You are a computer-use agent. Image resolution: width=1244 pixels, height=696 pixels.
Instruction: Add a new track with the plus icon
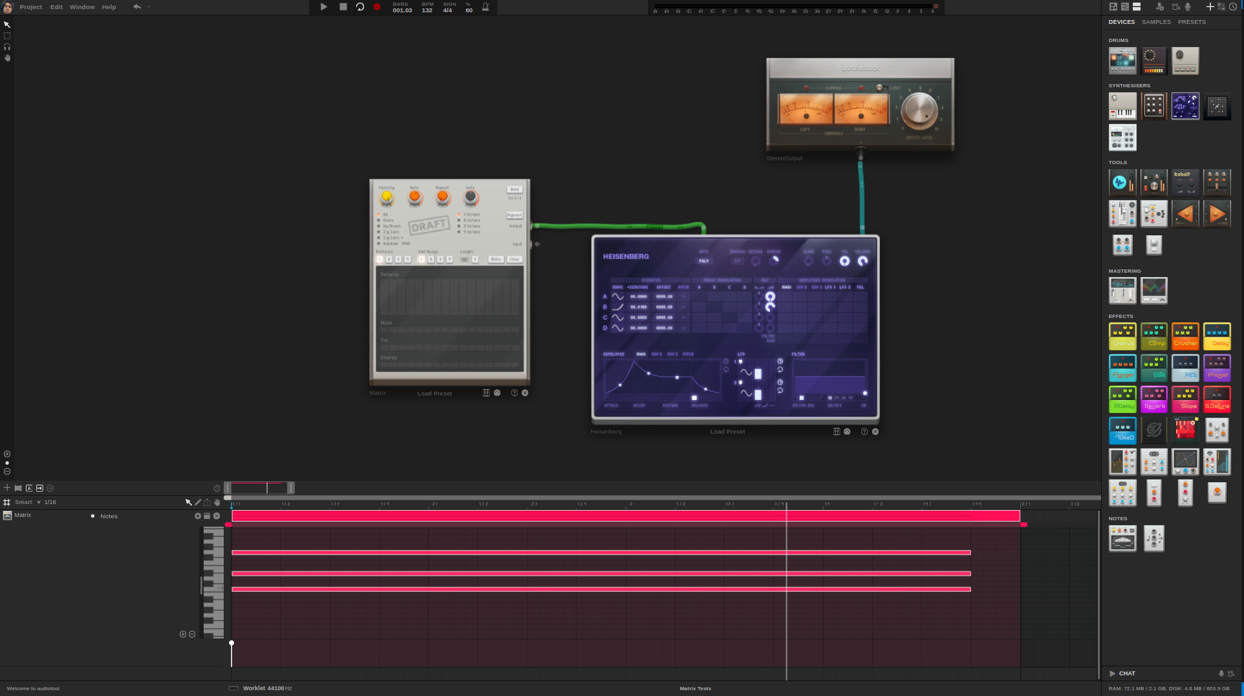tap(7, 488)
